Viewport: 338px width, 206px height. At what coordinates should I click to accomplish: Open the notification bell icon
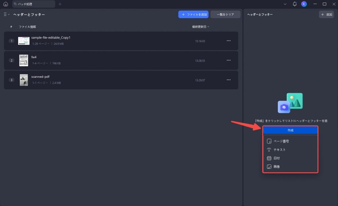pos(294,4)
